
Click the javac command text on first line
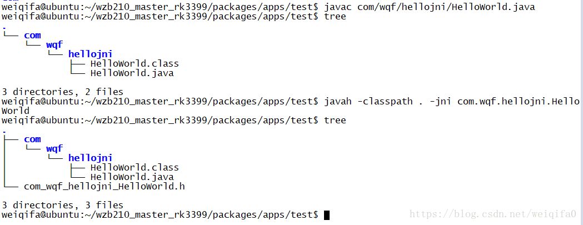pos(430,7)
